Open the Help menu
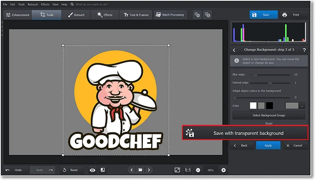Screen dimensions: 315x180 (64, 4)
